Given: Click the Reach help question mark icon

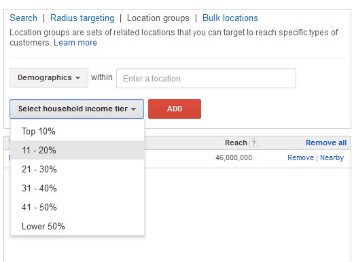Looking at the screenshot, I should (253, 143).
